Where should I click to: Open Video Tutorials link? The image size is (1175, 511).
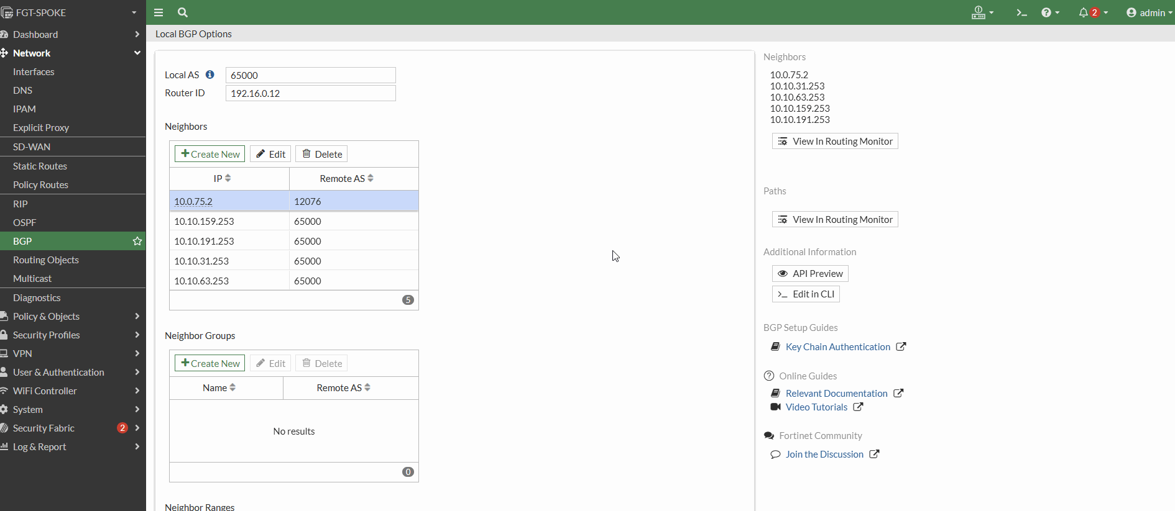(x=816, y=407)
